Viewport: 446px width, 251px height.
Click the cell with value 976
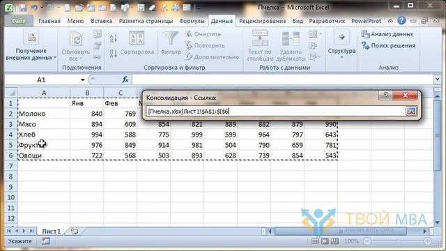tap(87, 145)
